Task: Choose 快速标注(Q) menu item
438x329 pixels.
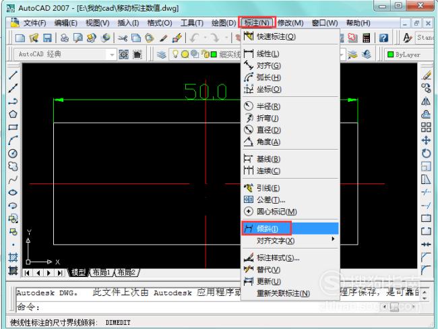Action: [x=290, y=36]
